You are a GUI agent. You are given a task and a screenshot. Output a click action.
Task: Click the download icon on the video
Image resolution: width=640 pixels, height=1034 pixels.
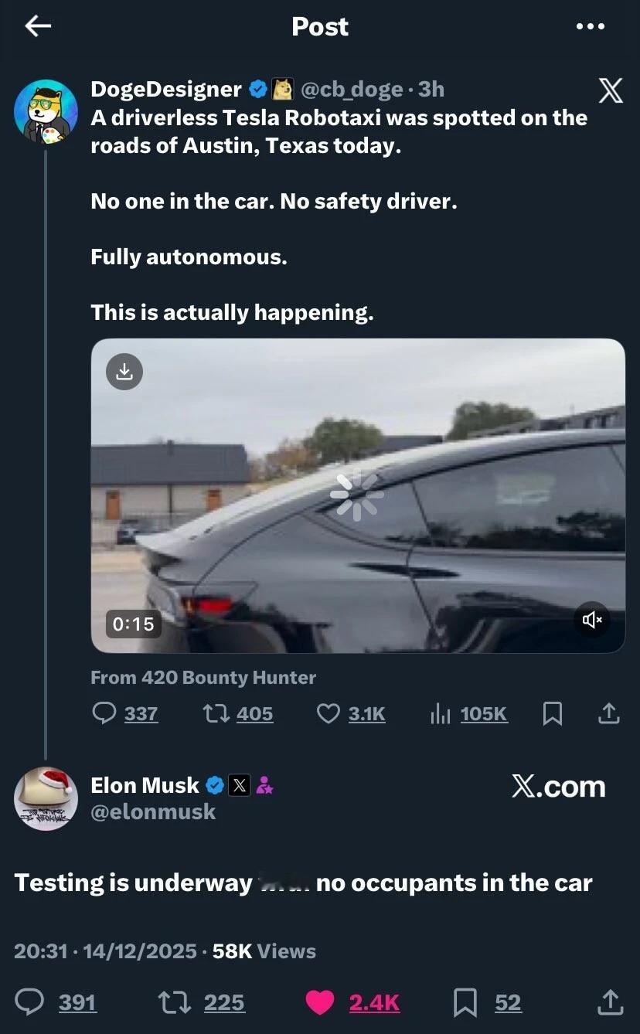[124, 372]
